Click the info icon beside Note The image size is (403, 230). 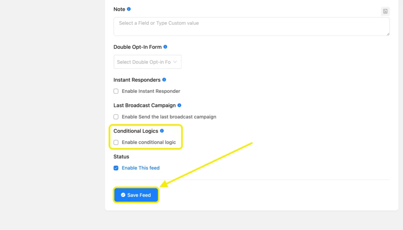click(x=129, y=9)
